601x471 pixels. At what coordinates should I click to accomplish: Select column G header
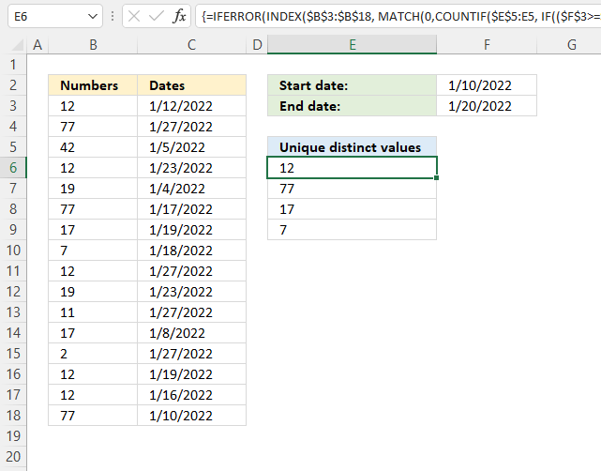[571, 45]
